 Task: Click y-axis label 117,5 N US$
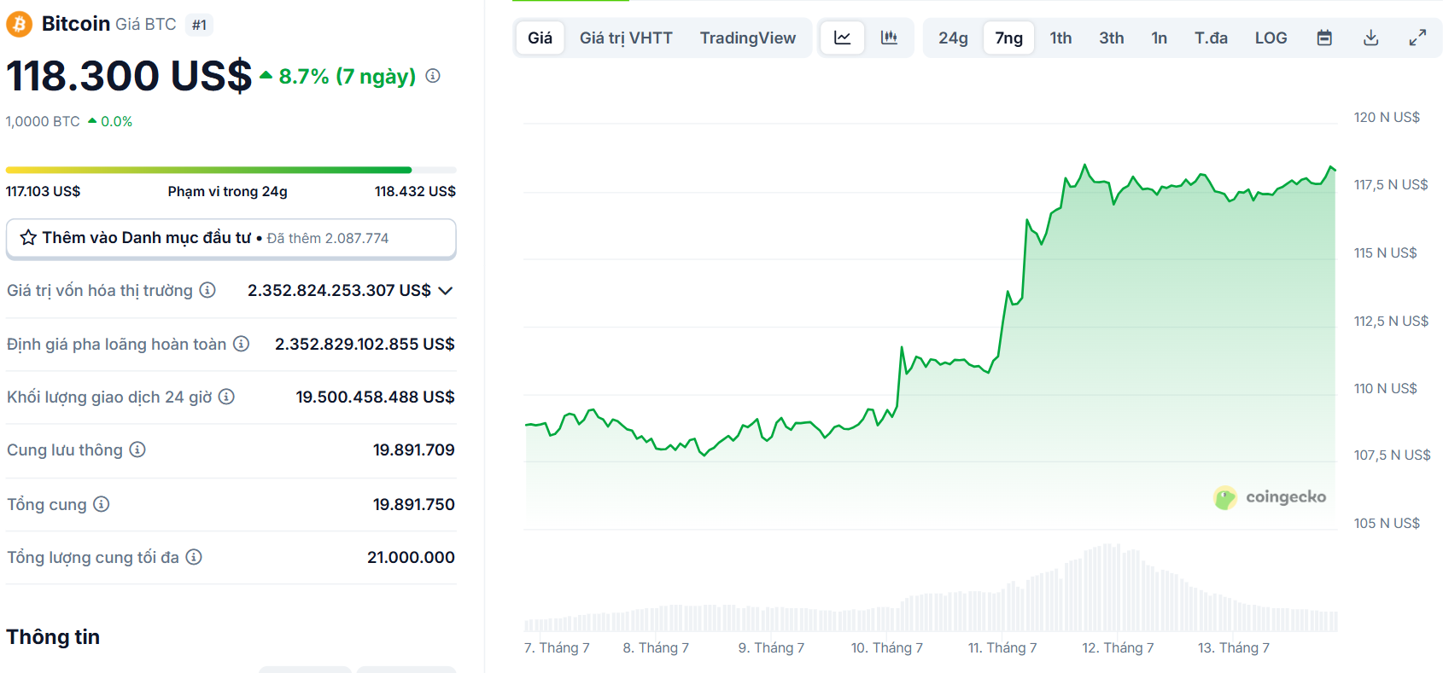click(x=1391, y=184)
